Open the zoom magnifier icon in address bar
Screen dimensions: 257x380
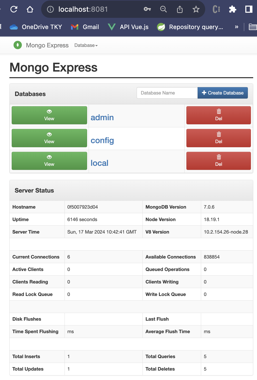pos(163,9)
